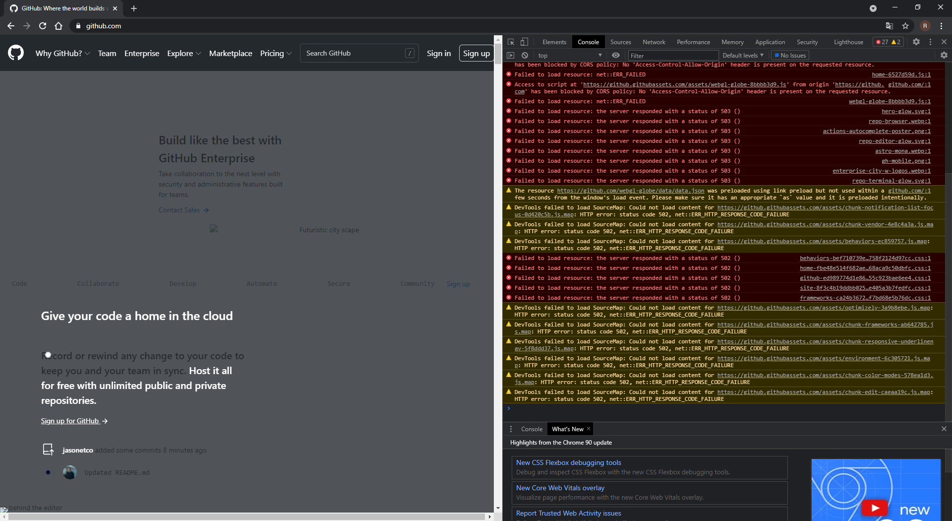Open the DevTools customize three-dot menu
Viewport: 952px width, 521px height.
click(x=930, y=42)
